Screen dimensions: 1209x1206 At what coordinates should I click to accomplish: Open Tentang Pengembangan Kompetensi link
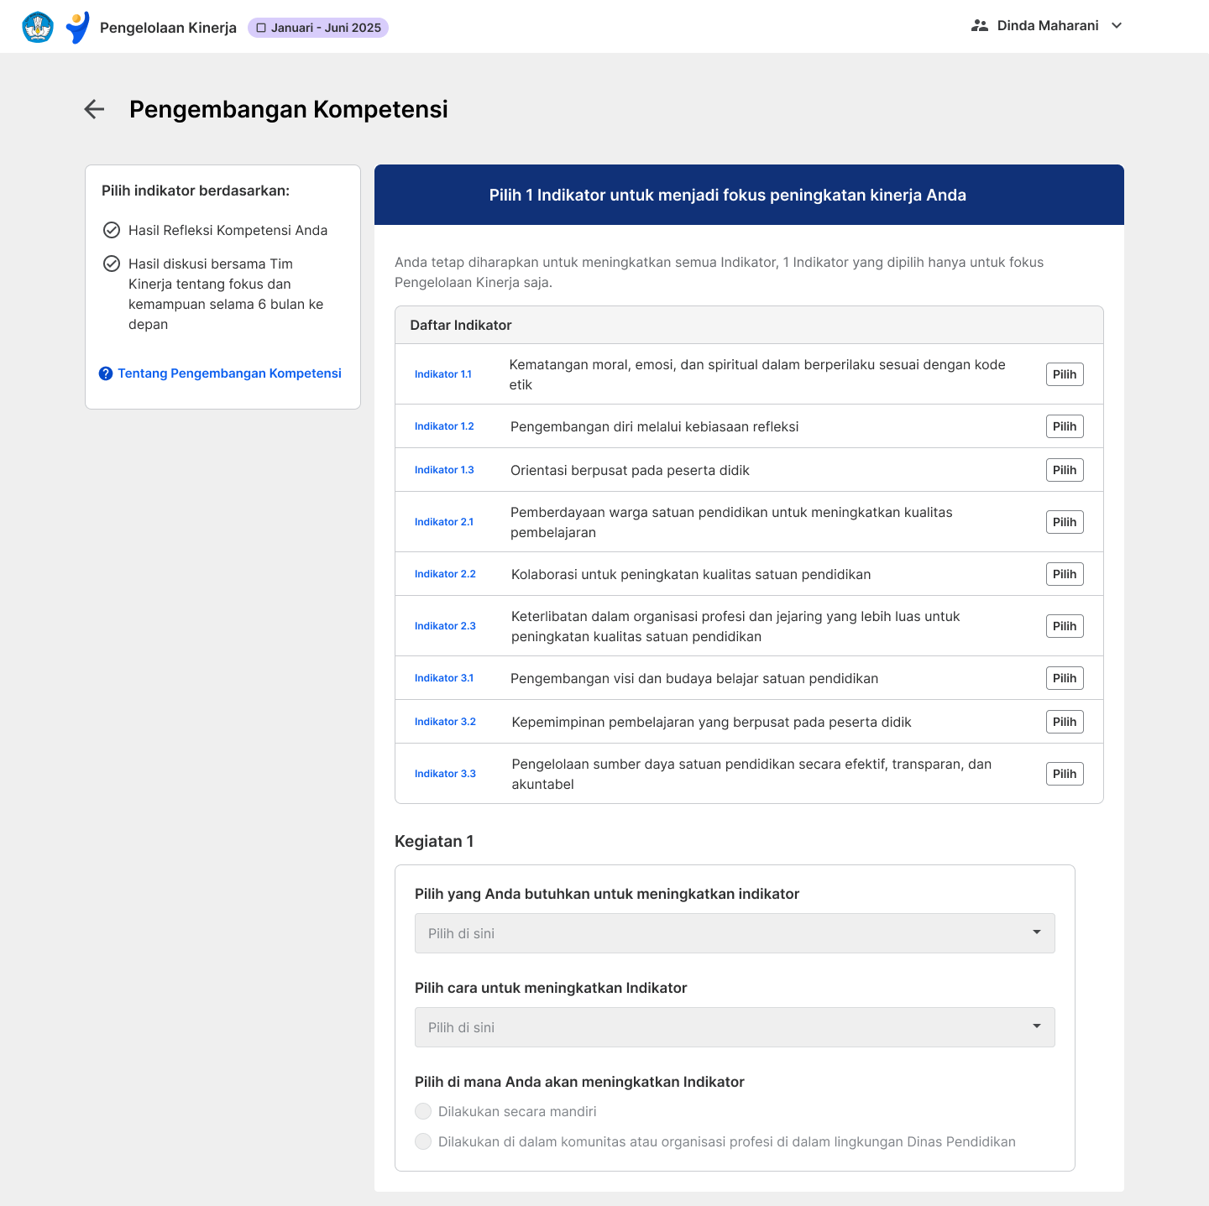click(x=229, y=373)
